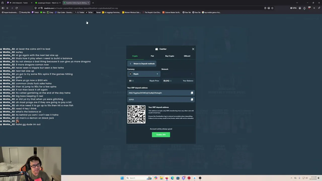The width and height of the screenshot is (322, 181).
Task: Go back in browser history
Action: (x=7, y=8)
